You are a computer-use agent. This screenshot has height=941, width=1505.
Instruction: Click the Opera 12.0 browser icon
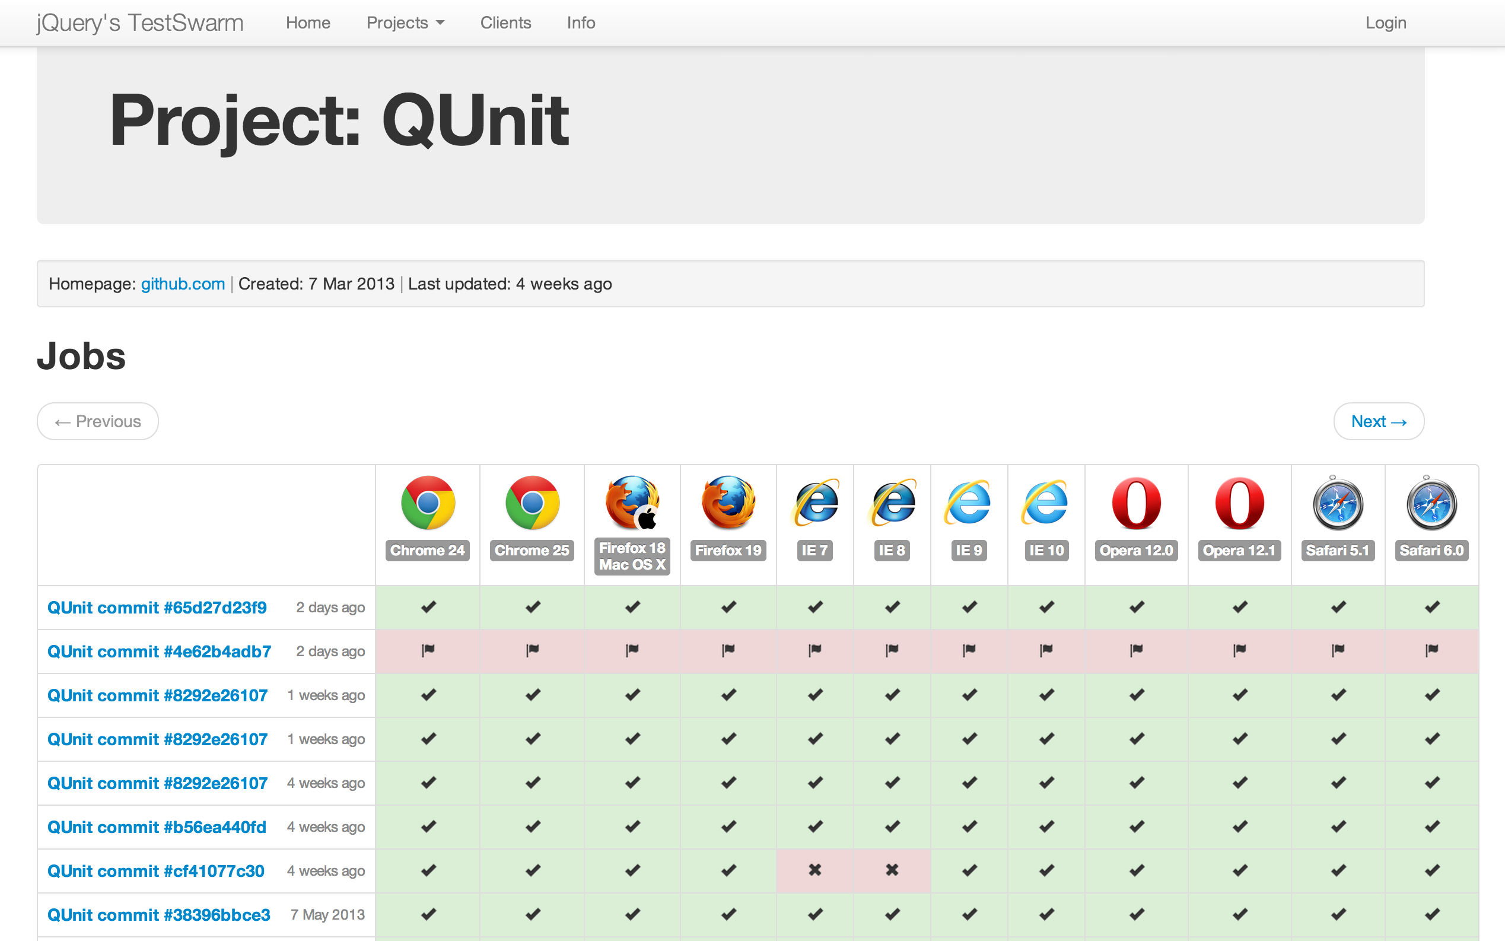(x=1136, y=503)
